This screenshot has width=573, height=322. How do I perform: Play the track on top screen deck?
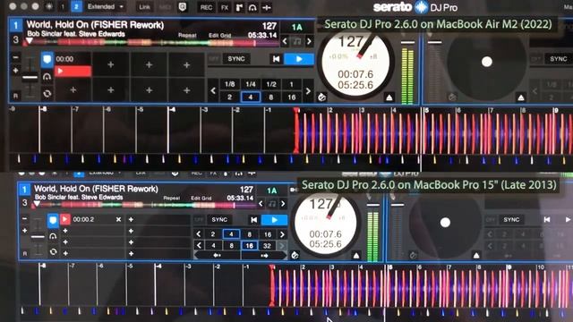tap(299, 59)
